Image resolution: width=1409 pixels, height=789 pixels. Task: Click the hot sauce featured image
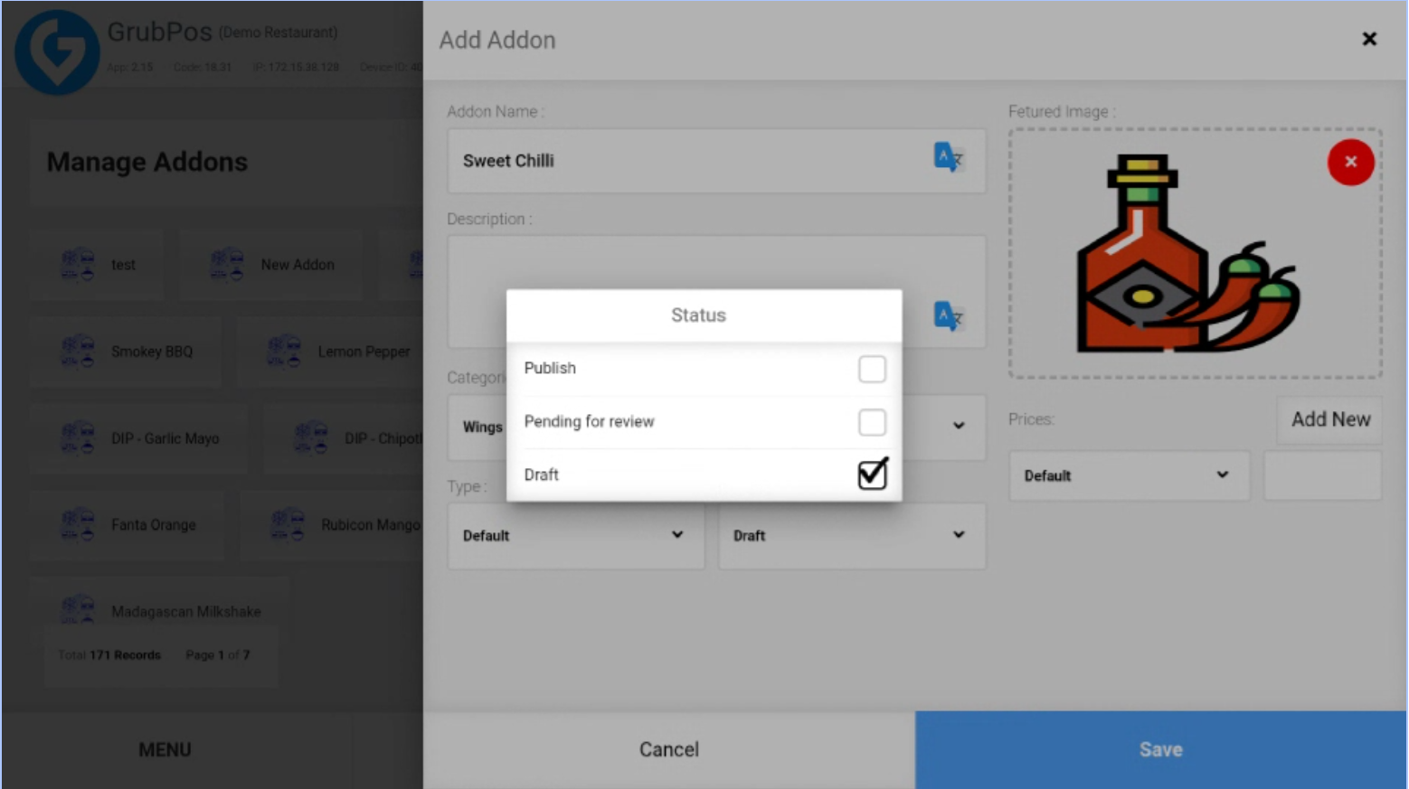(1187, 254)
